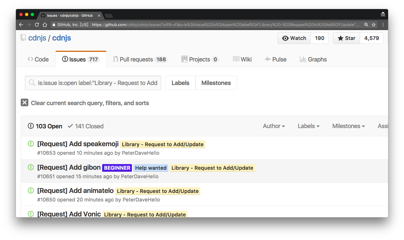Click the incognito icon in title bar
404x240 pixels.
tap(383, 14)
